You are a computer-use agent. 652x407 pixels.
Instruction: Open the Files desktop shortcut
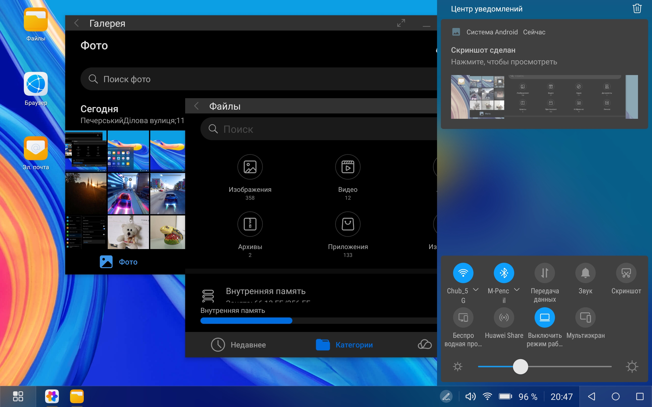[36, 24]
